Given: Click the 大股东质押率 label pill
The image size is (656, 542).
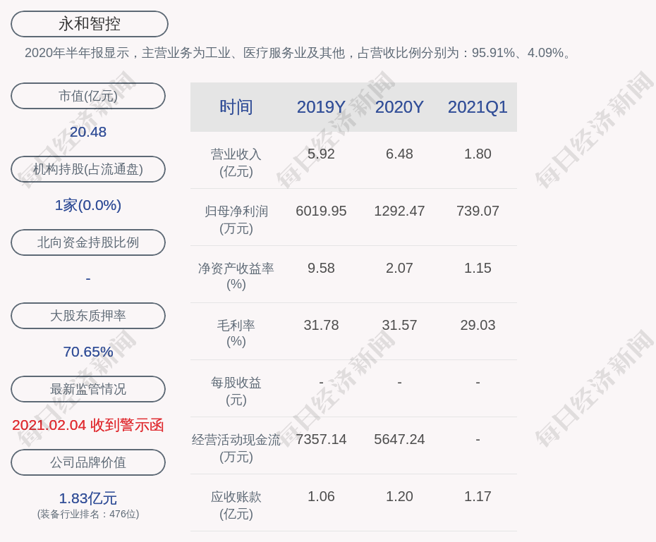Looking at the screenshot, I should tap(88, 316).
